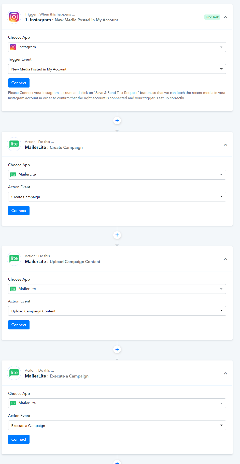
Task: Click small MailerLite icon in Create Campaign app field
Action: [x=13, y=175]
